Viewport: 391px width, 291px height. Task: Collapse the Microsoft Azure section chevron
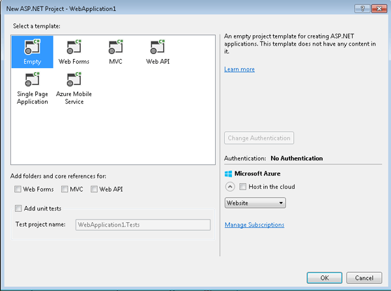click(230, 186)
